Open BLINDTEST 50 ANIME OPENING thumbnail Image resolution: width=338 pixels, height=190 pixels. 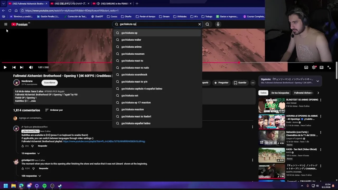click(271, 105)
